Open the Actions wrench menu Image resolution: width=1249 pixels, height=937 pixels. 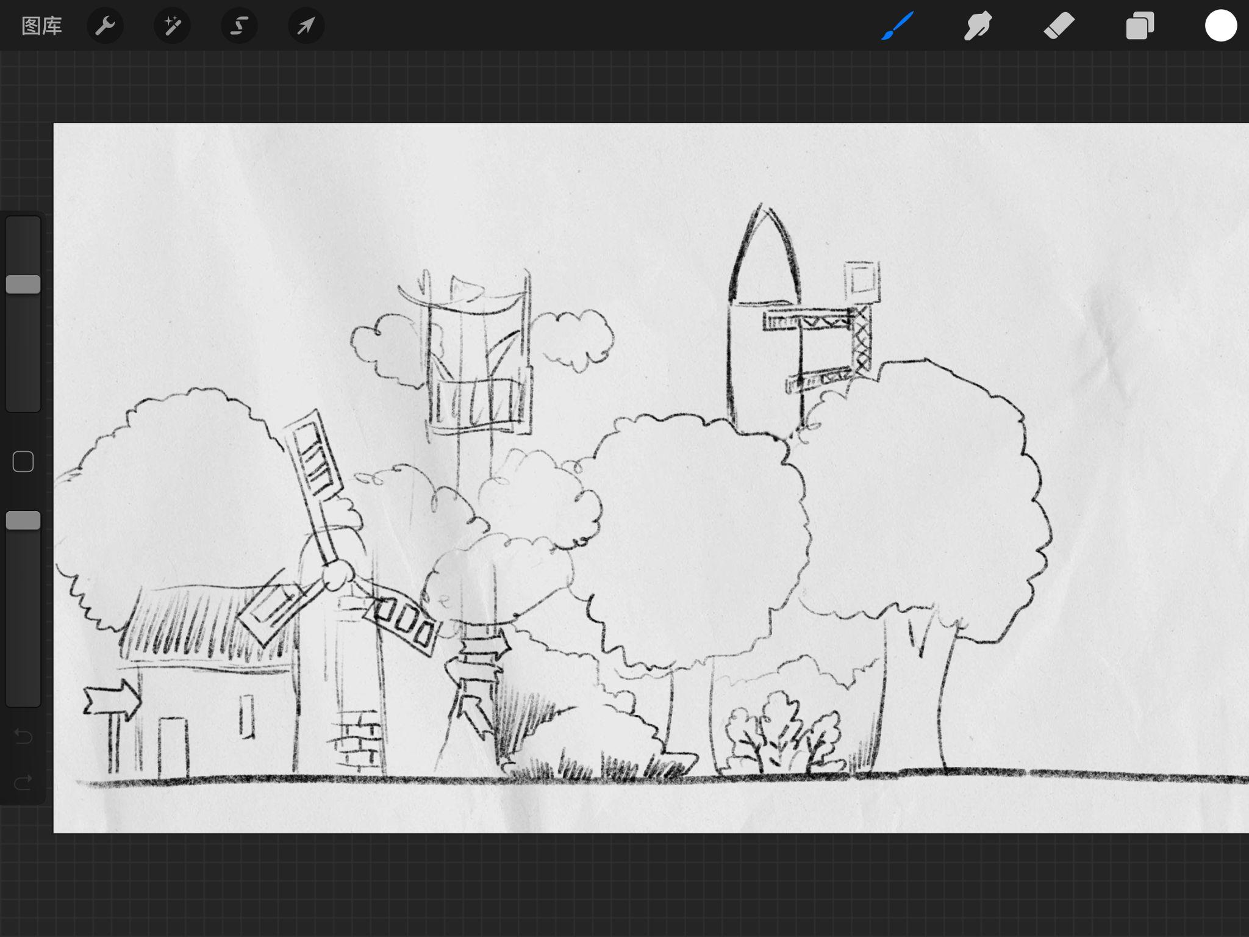(x=105, y=26)
